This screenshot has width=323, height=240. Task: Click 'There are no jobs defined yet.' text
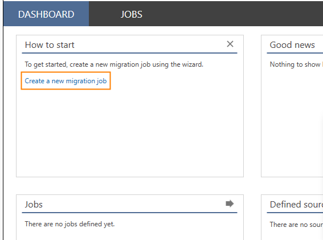pyautogui.click(x=69, y=224)
